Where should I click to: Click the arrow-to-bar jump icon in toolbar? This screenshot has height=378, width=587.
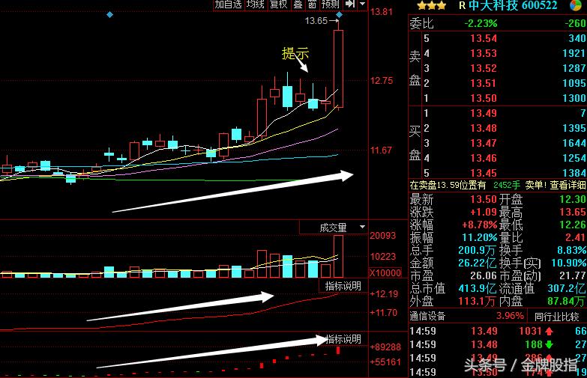tap(349, 4)
